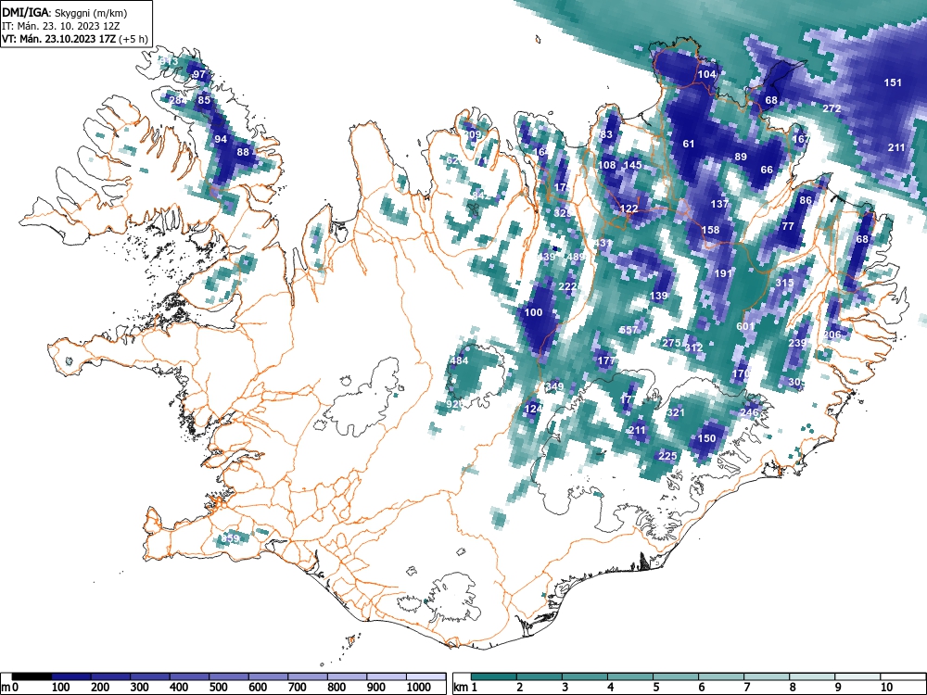Click the visibility value 108 on the map
The width and height of the screenshot is (927, 695).
[x=607, y=165]
